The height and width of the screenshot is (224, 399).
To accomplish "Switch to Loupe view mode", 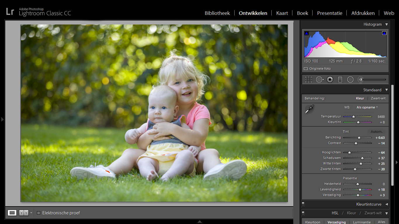I will [12, 213].
